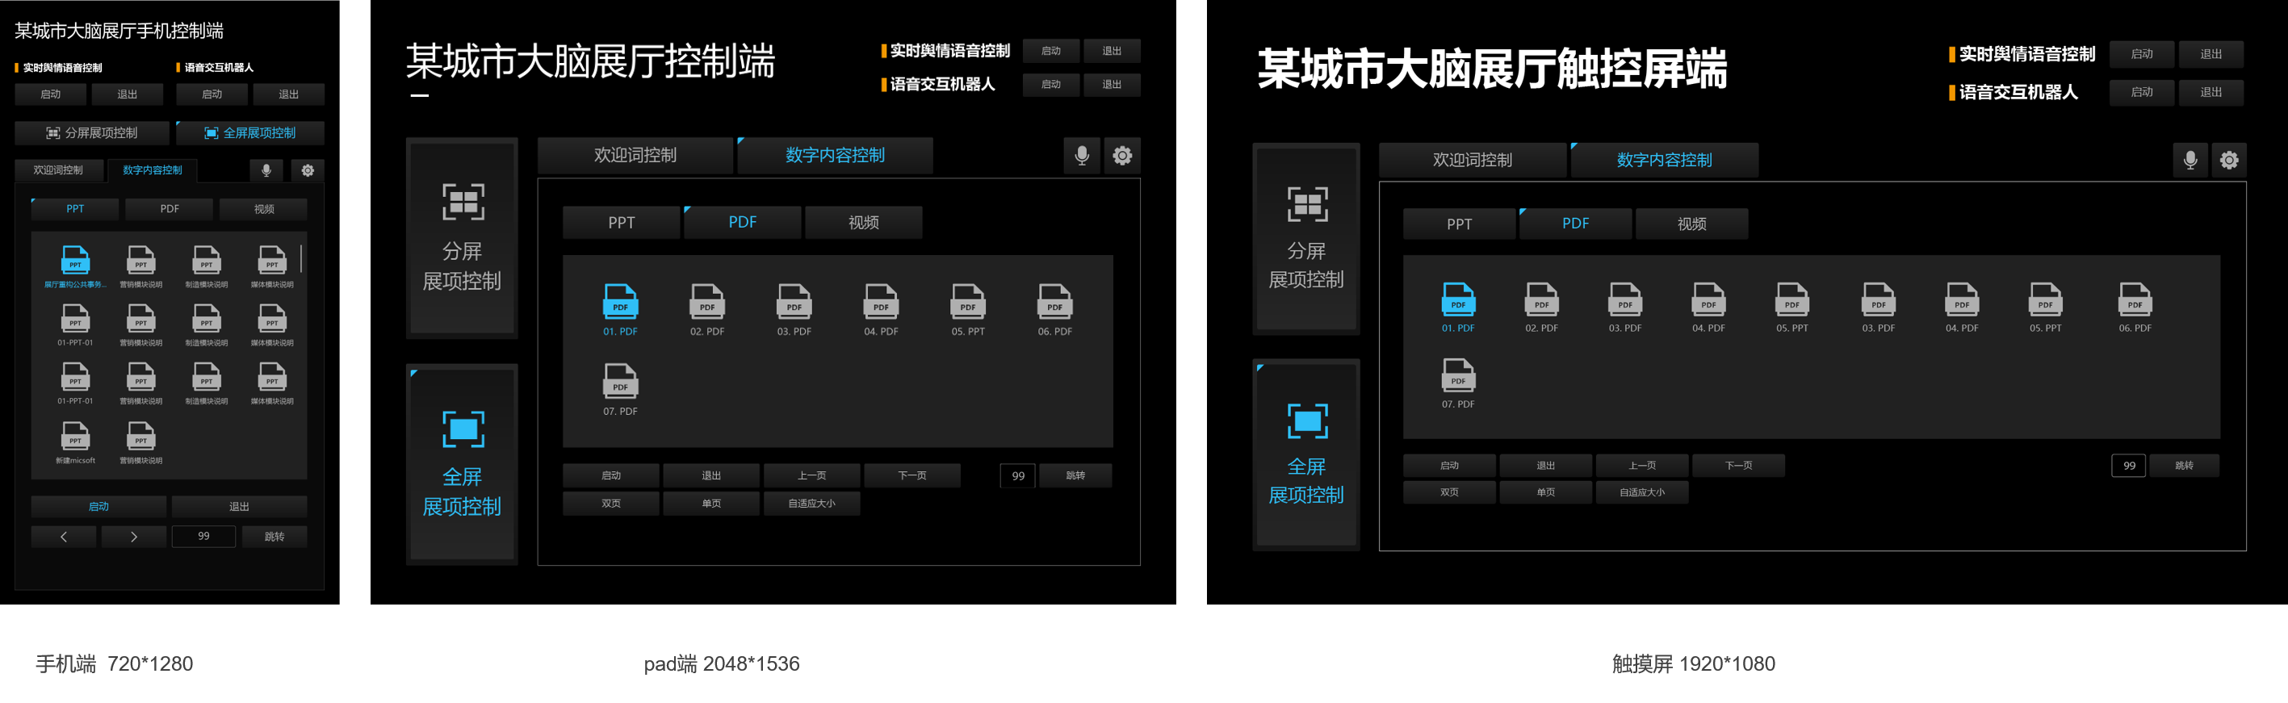The height and width of the screenshot is (703, 2288).
Task: Tap the microphone icon in pad panel
Action: tap(1082, 155)
